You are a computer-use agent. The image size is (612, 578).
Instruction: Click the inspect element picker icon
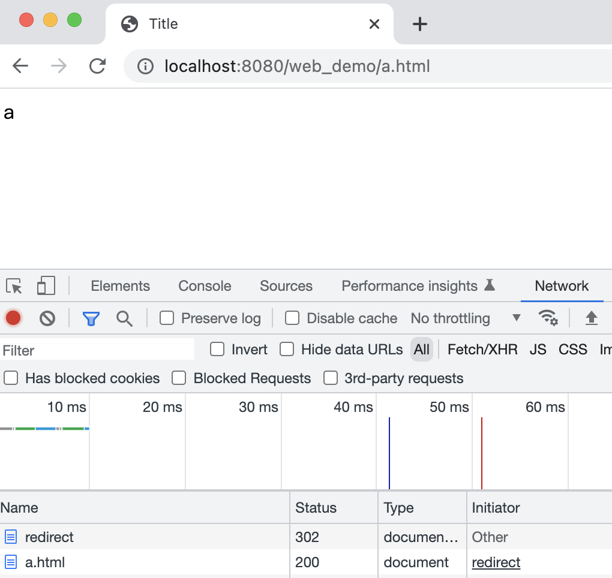coord(14,286)
